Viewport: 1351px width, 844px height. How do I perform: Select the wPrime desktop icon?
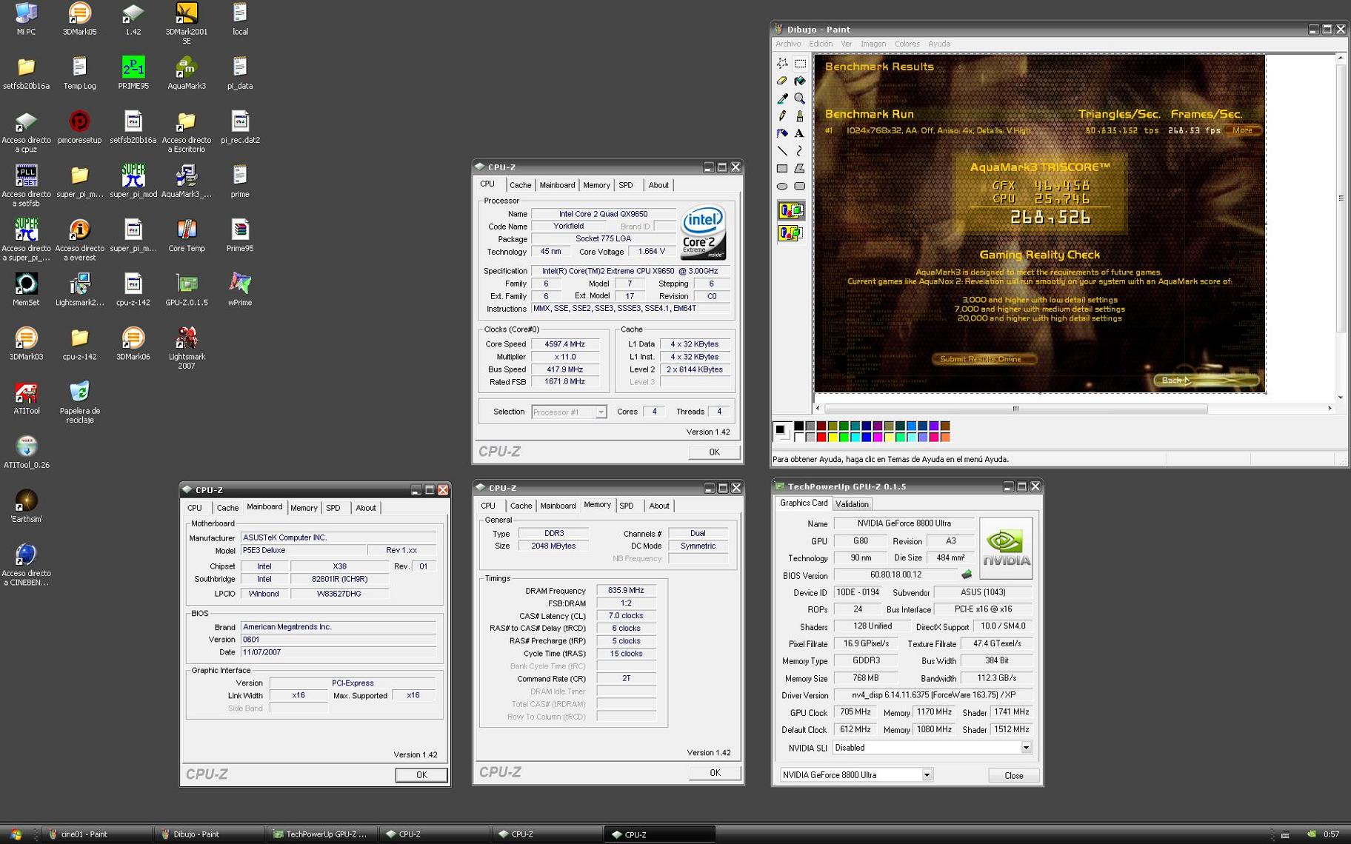click(240, 290)
